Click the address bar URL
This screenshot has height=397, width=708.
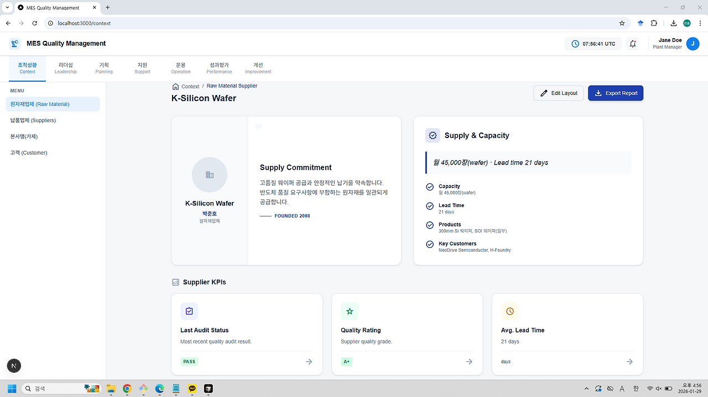point(84,23)
